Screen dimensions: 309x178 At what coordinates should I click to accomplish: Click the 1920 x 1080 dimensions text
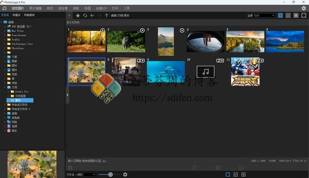click(x=258, y=161)
